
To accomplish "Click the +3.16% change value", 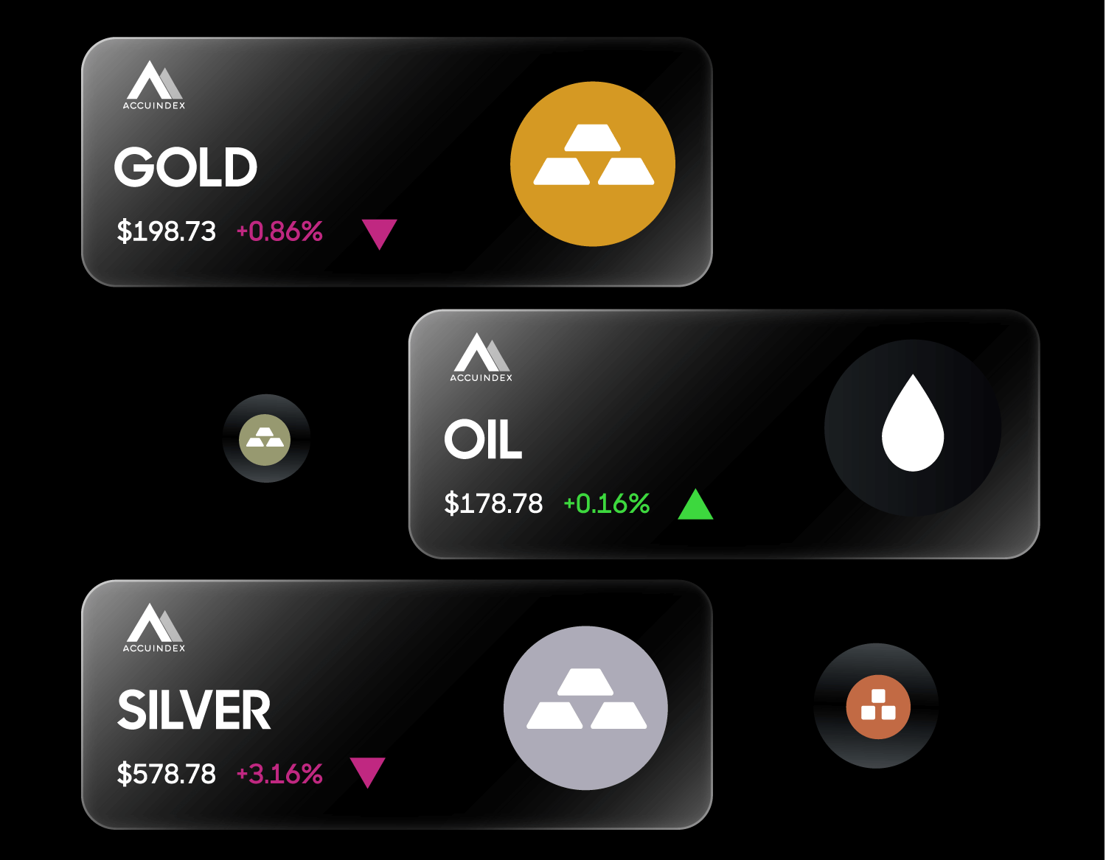I will click(279, 775).
